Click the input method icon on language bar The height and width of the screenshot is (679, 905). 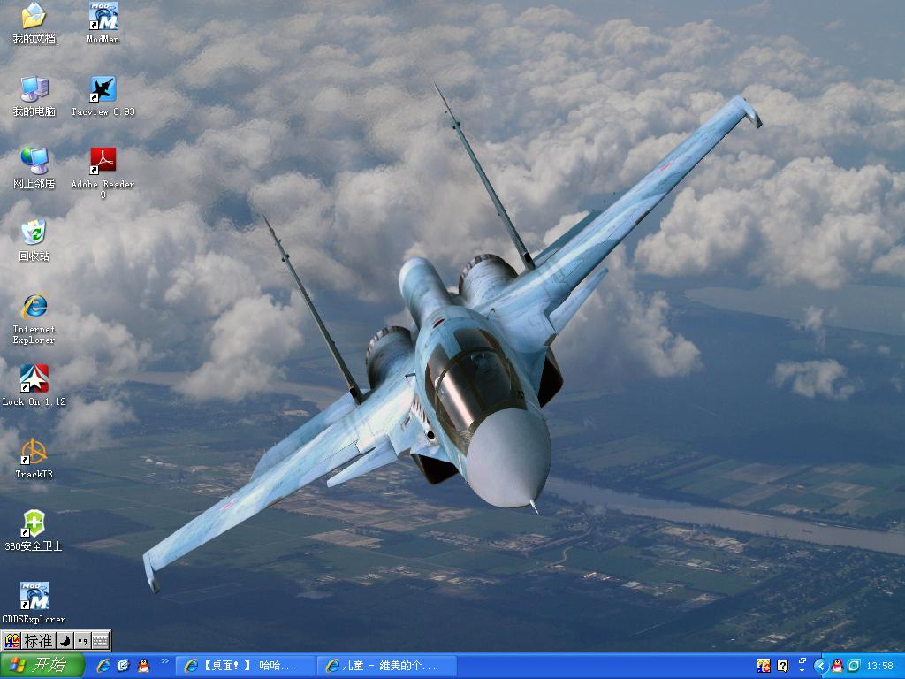(763, 666)
